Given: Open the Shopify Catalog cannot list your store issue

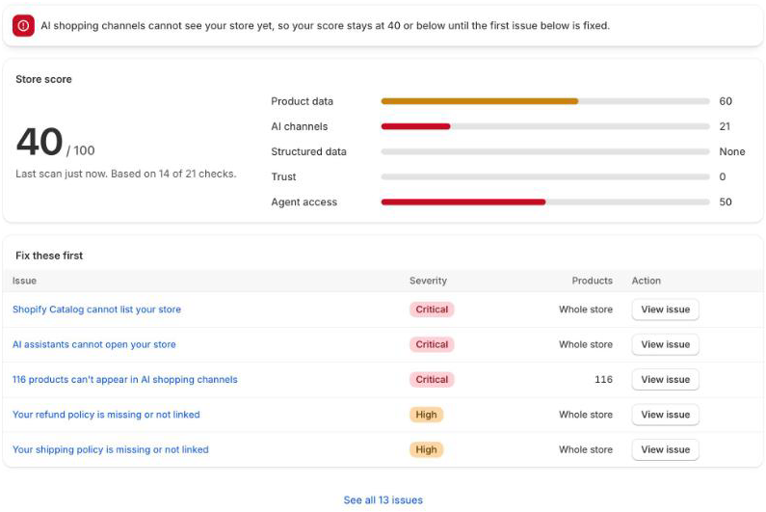Looking at the screenshot, I should [x=96, y=310].
